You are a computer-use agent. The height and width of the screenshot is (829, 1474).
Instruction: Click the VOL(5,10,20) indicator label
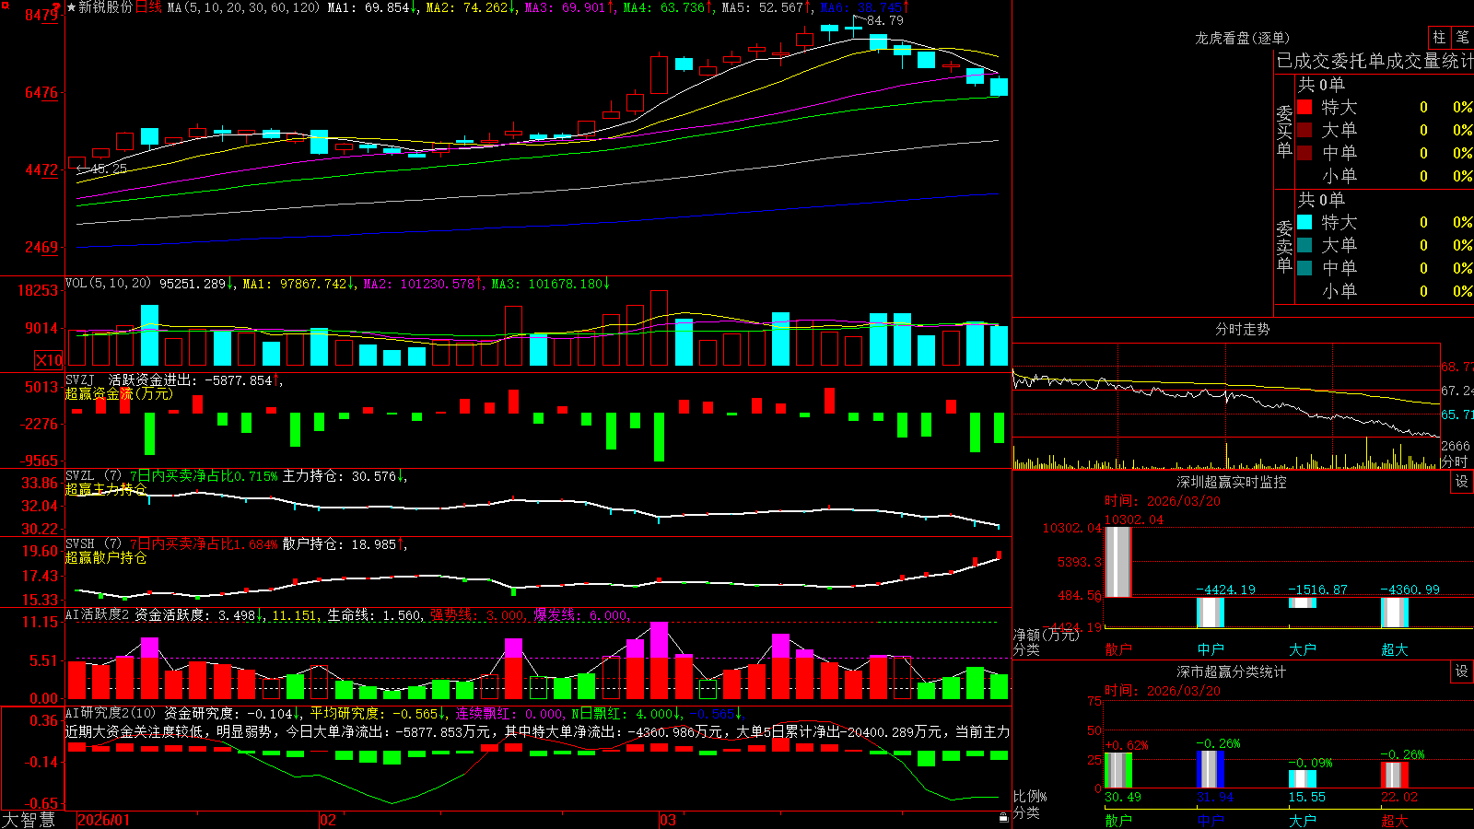[x=108, y=284]
